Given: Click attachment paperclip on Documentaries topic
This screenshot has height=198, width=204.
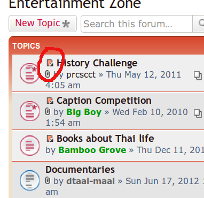Looking at the screenshot, I should pos(48,180).
